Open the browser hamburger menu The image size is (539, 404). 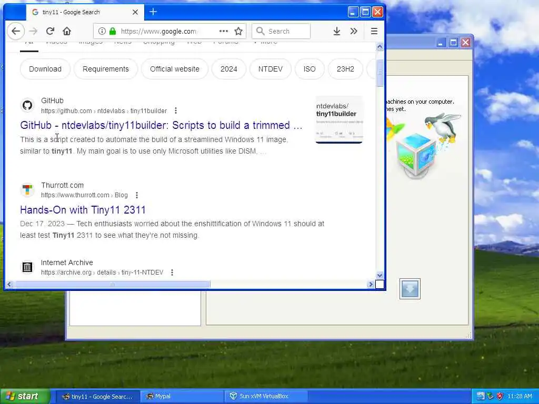[374, 31]
